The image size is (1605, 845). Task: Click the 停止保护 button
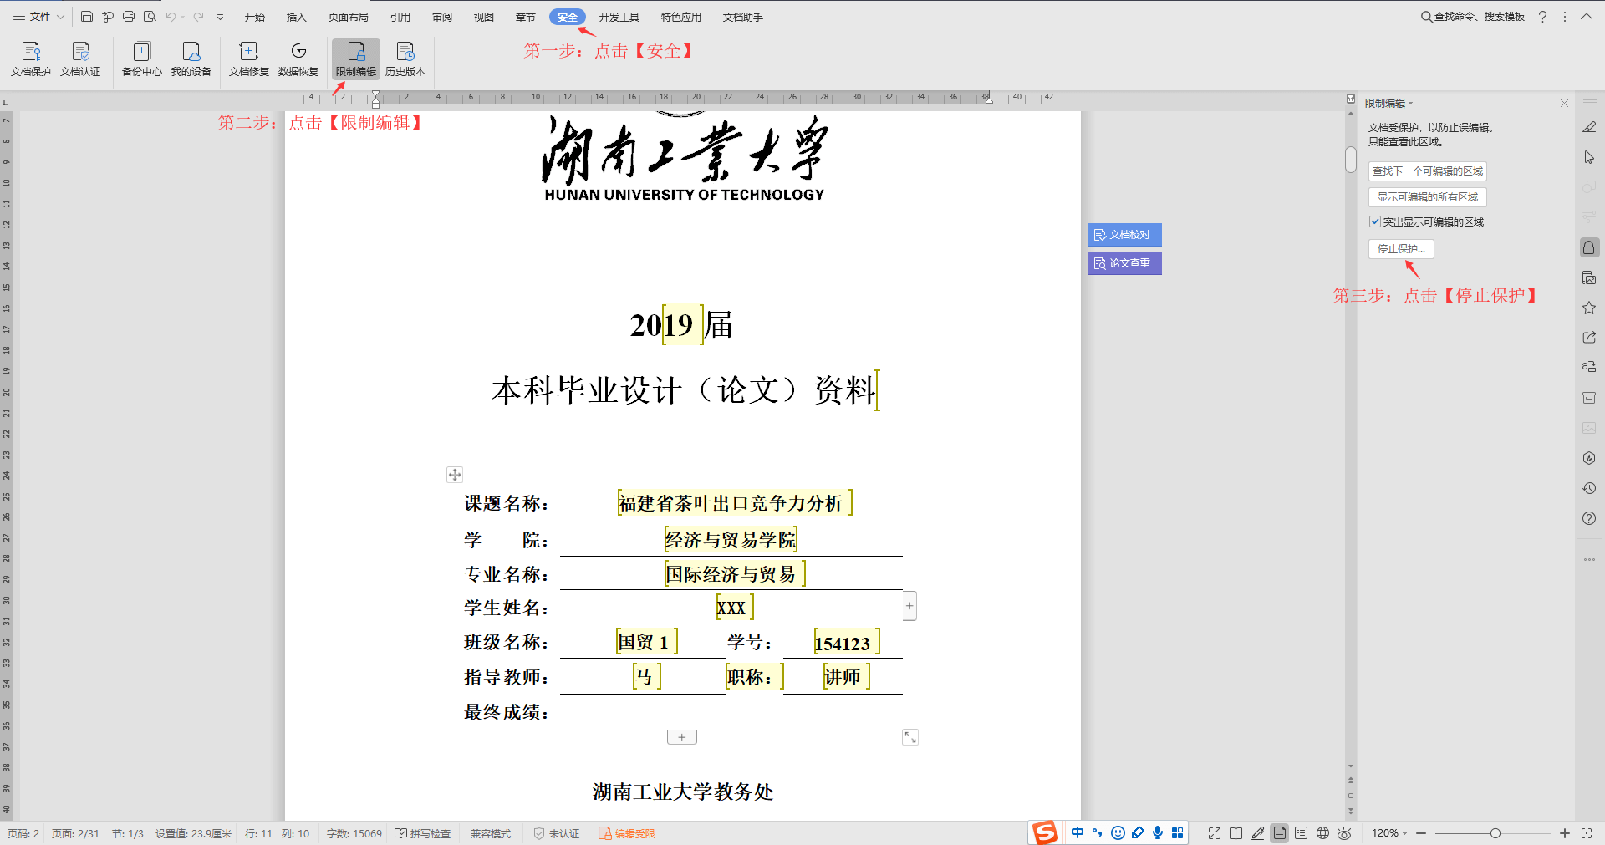pos(1401,249)
